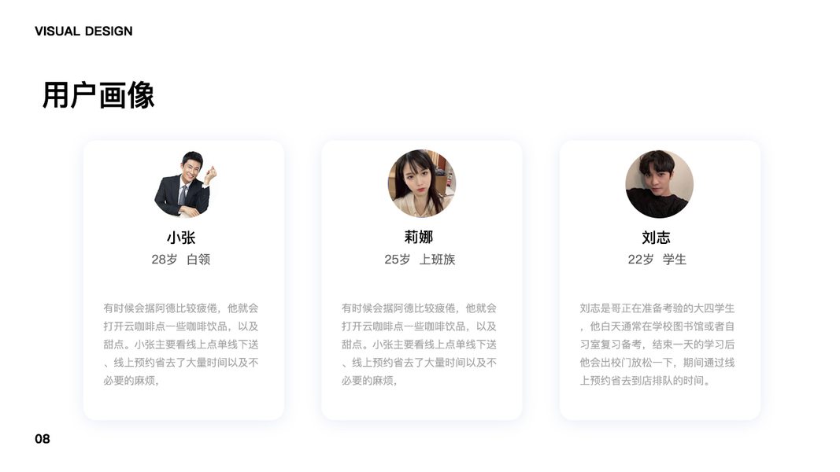Select the 小张 card description paragraph
This screenshot has width=840, height=472.
(181, 344)
